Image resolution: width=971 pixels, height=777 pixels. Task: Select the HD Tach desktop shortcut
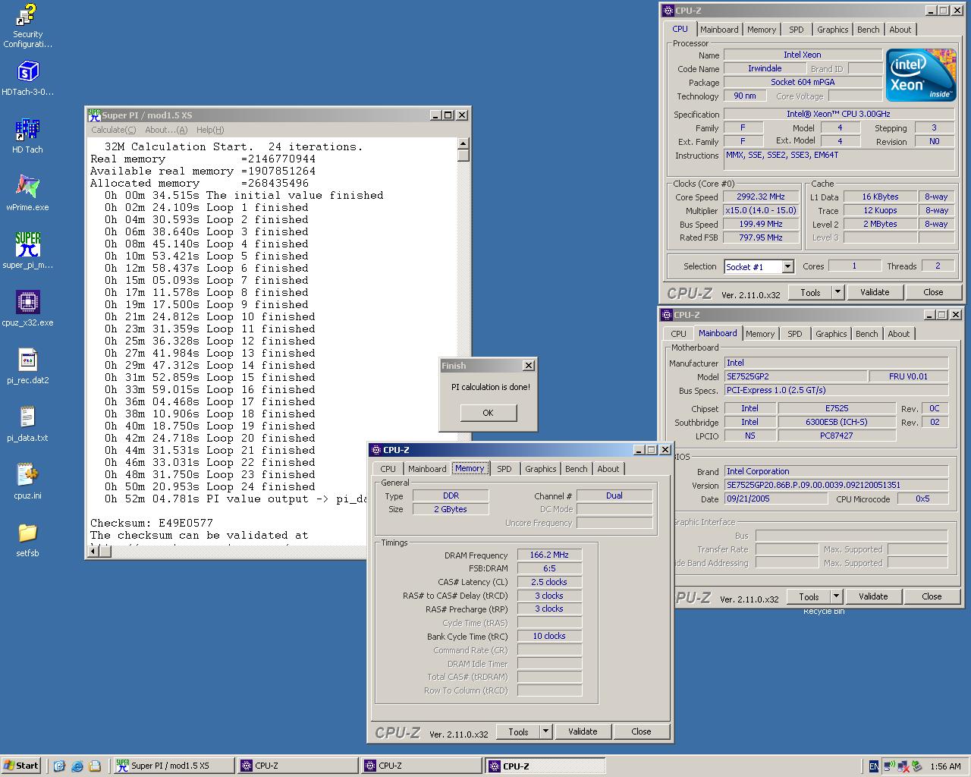tap(27, 136)
